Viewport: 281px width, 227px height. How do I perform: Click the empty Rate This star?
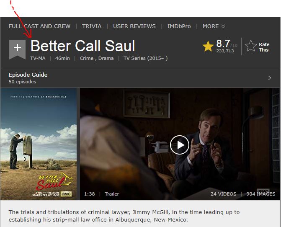tap(251, 46)
